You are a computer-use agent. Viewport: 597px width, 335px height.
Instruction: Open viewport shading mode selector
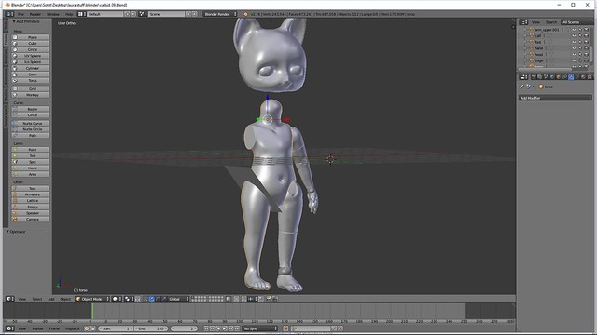[x=117, y=299]
